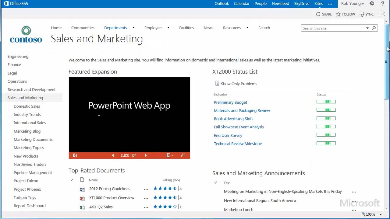Go to next slide in PowerPoint viewer
The width and height of the screenshot is (390, 219).
coord(146,155)
